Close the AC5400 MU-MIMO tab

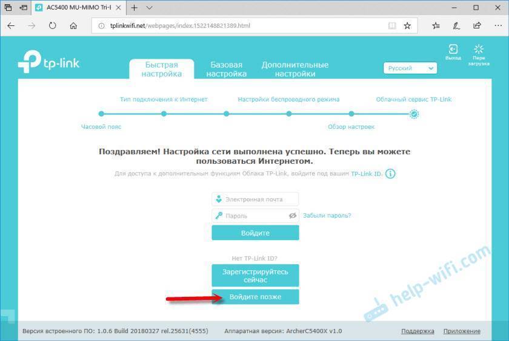tap(119, 7)
